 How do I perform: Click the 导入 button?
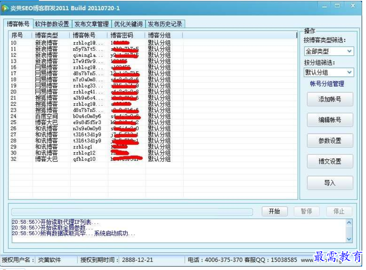[x=330, y=183]
